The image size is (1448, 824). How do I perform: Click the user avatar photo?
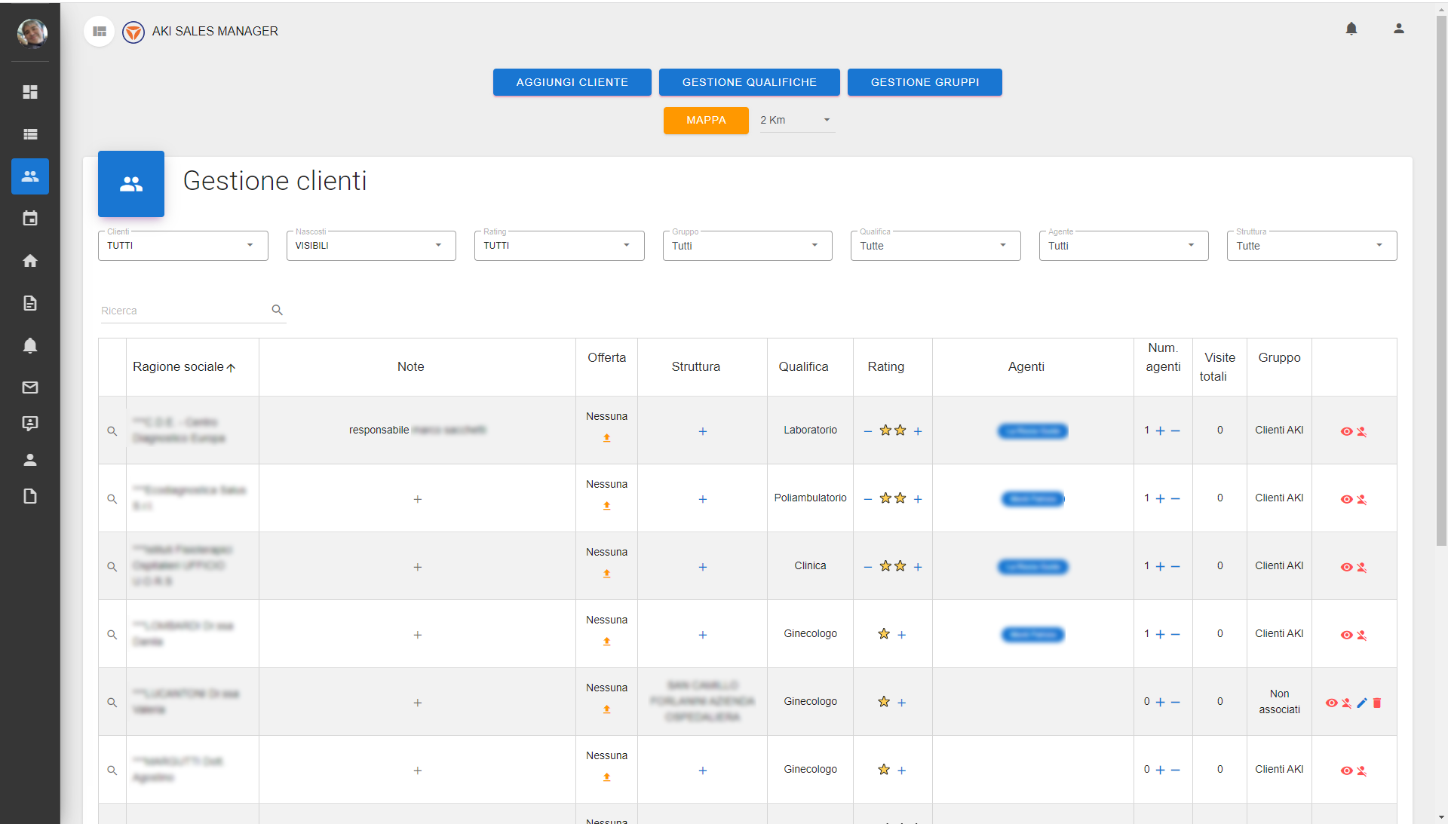click(32, 33)
